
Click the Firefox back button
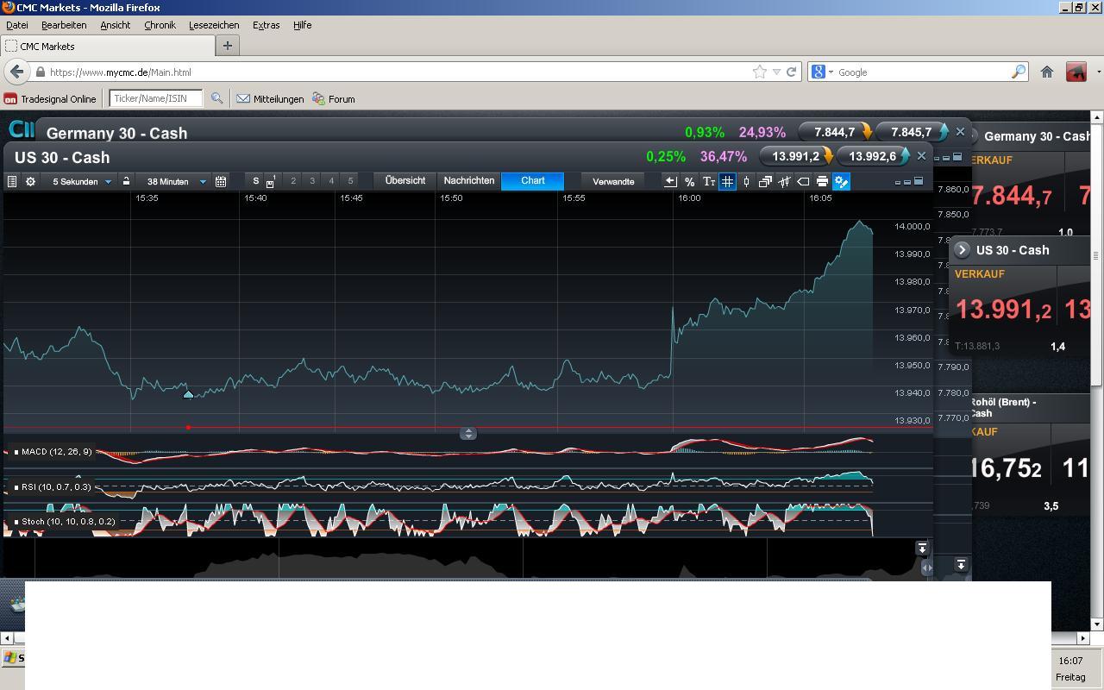(x=17, y=72)
